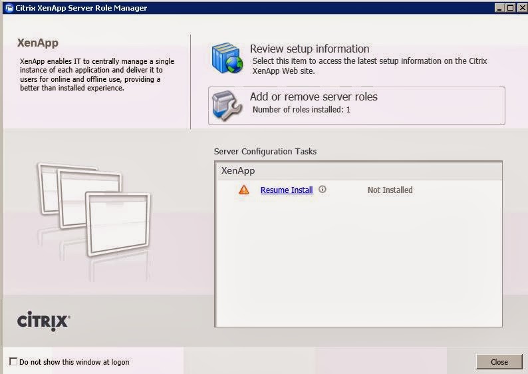Click the XenApp description paragraph
The height and width of the screenshot is (374, 528).
point(97,75)
